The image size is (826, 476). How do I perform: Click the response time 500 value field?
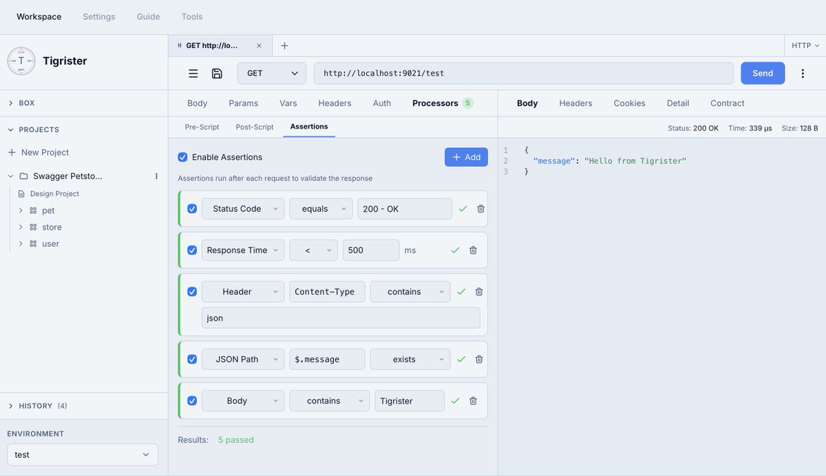pos(371,250)
